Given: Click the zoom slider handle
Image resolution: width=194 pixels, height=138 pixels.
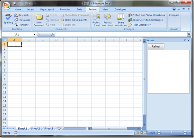Looking at the screenshot, I should coord(172,133).
